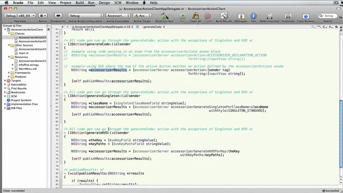Viewport: 343px width, 193px height.
Task: Expand the Executables group
Action: 5,84
